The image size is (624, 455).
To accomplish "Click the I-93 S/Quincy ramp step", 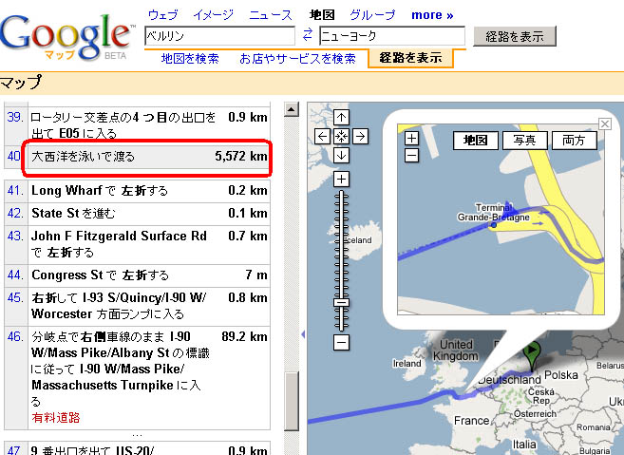I will coord(119,306).
